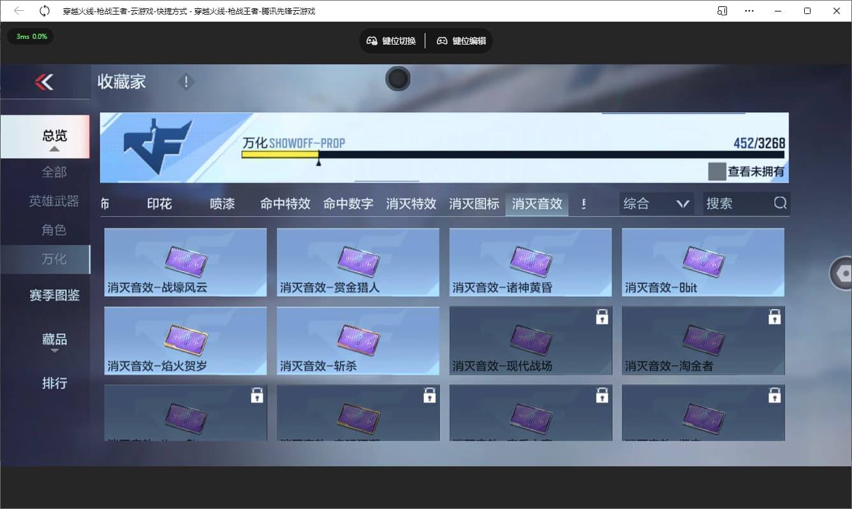Open the 赛季图鉴 section
The height and width of the screenshot is (509, 852).
pyautogui.click(x=55, y=296)
